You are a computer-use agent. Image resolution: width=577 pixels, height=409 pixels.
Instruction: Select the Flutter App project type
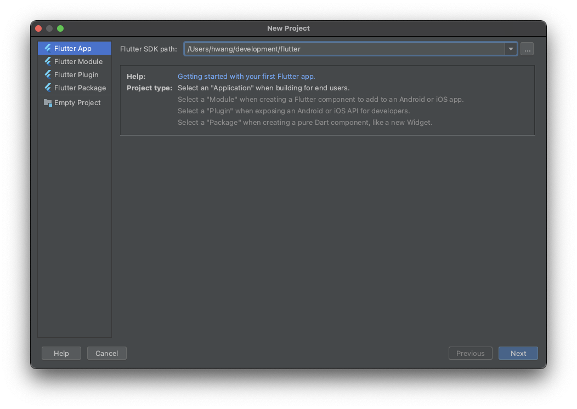(75, 48)
